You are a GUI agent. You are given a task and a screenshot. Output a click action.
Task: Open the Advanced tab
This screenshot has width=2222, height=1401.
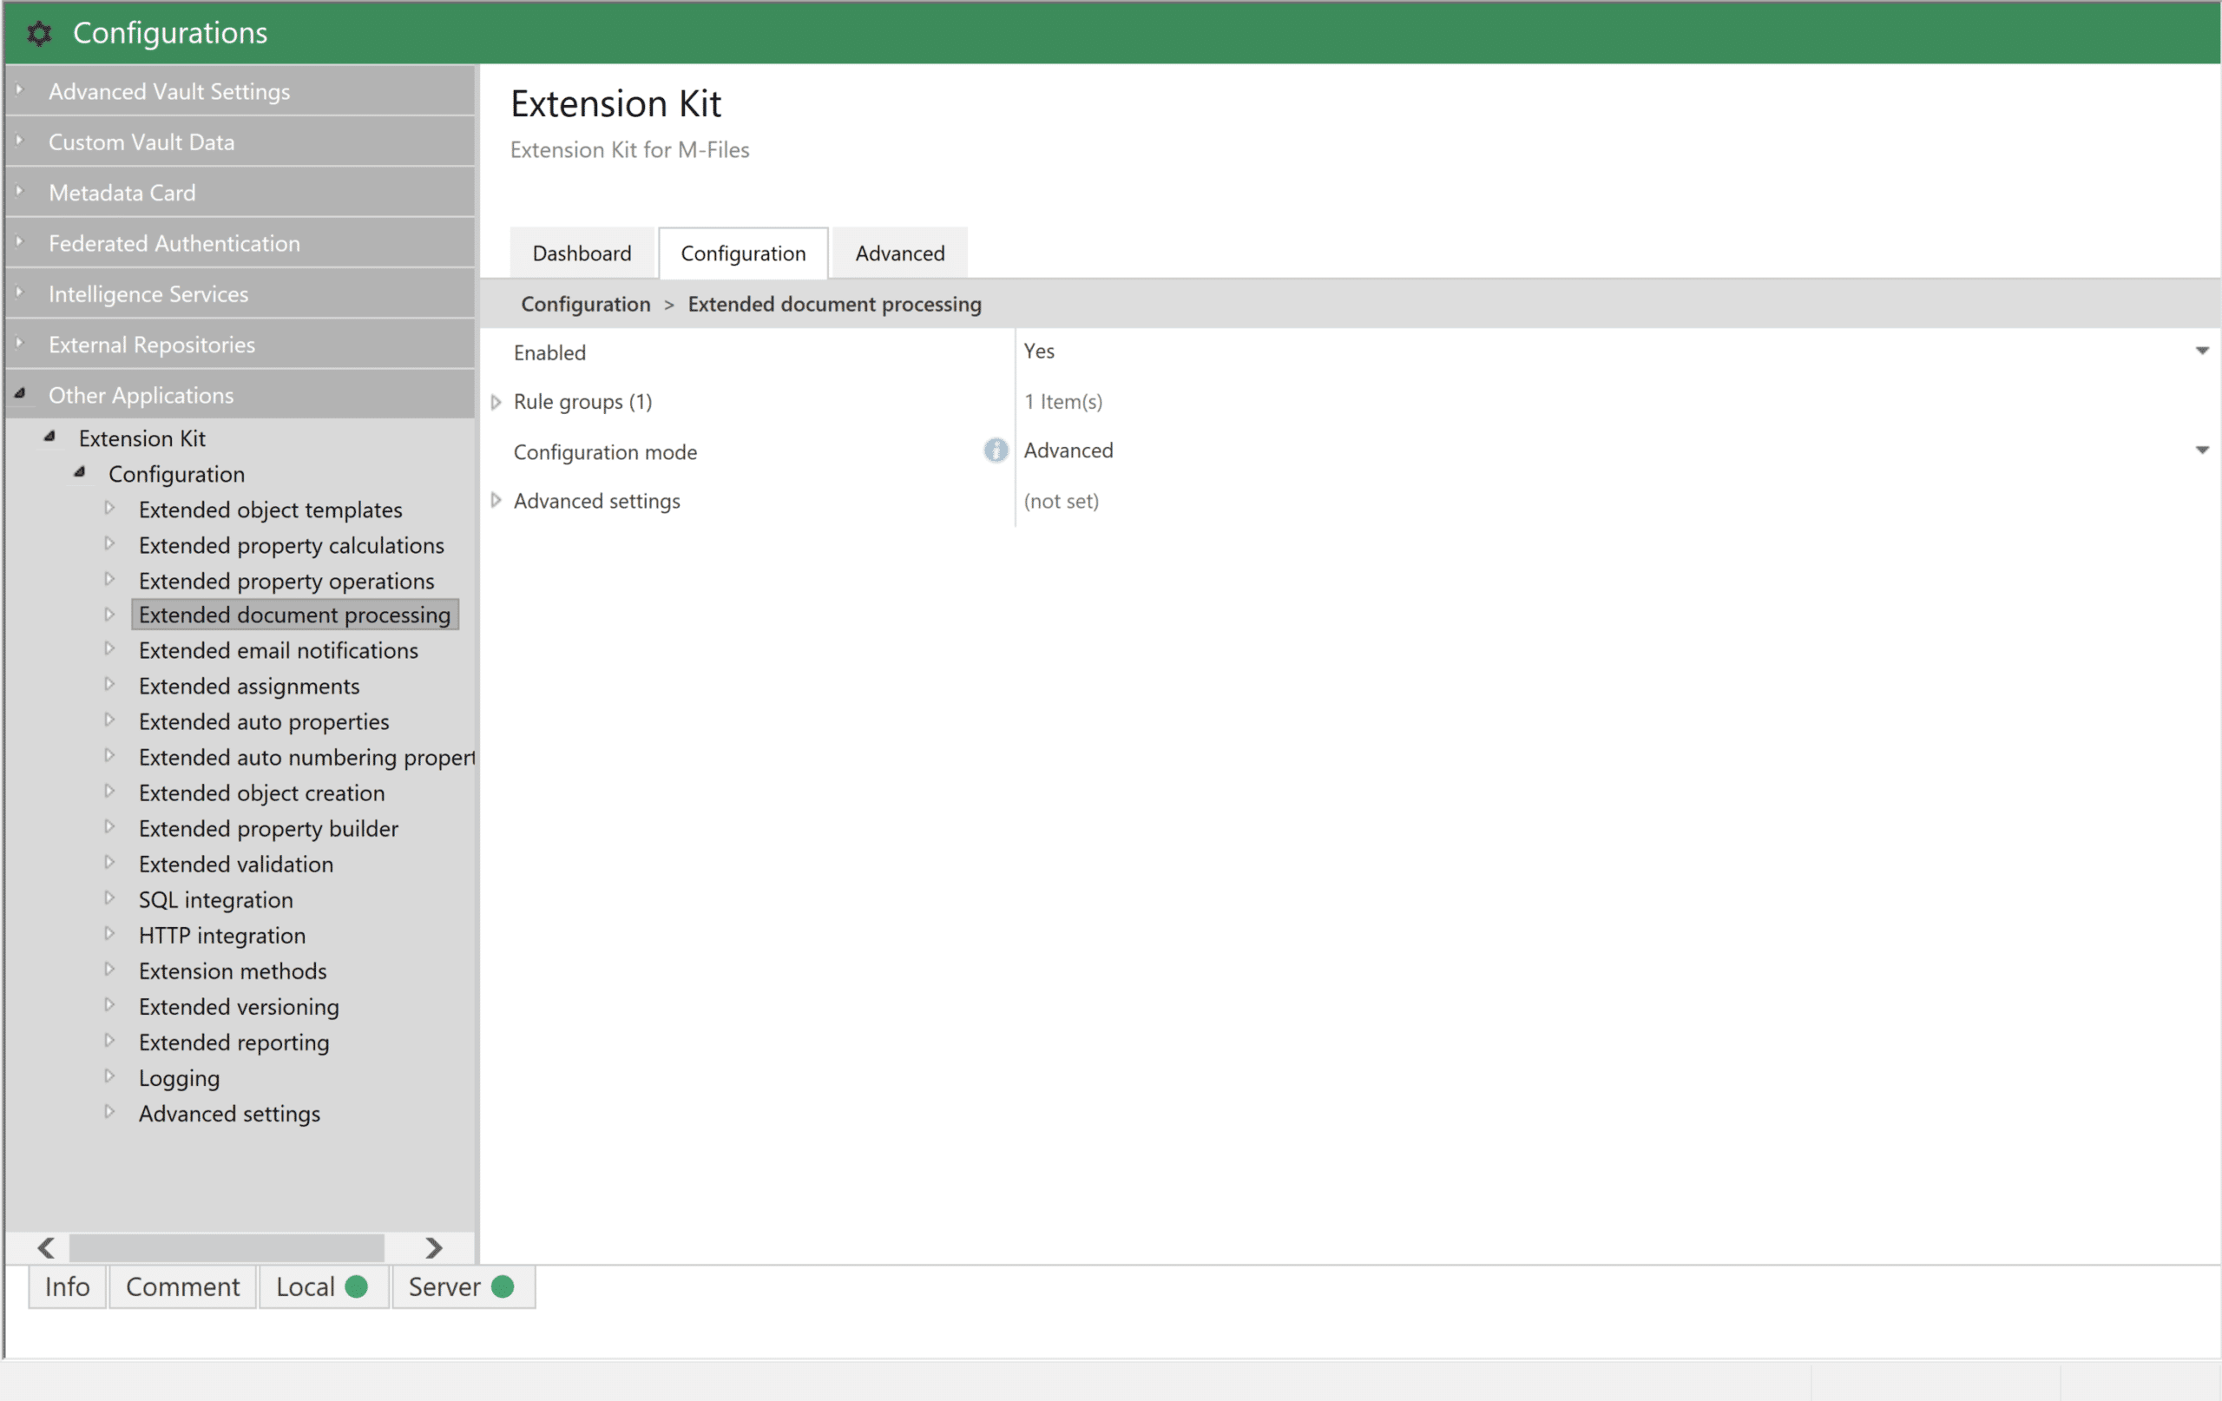click(900, 253)
